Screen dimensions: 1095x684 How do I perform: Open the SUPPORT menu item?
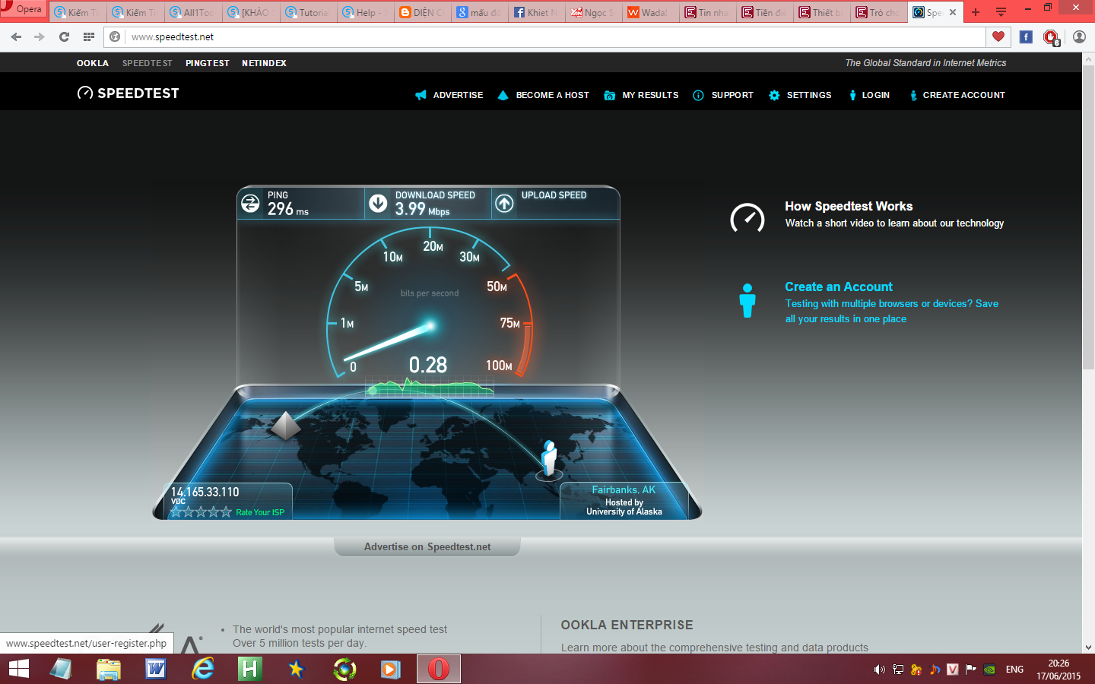click(723, 95)
